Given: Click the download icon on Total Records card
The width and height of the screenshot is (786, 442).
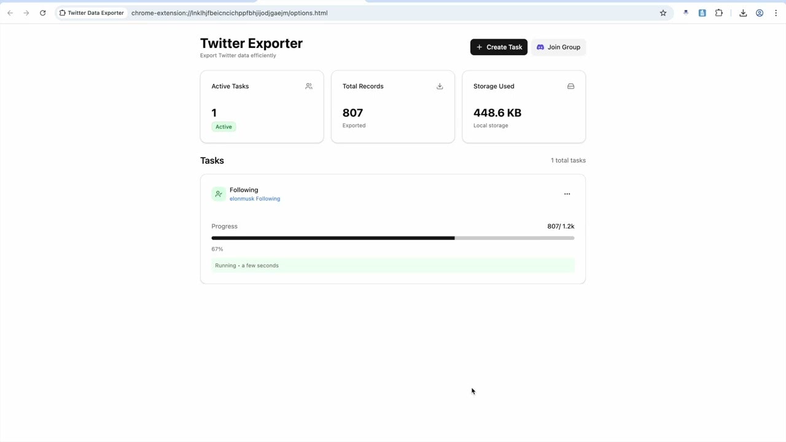Looking at the screenshot, I should [440, 86].
